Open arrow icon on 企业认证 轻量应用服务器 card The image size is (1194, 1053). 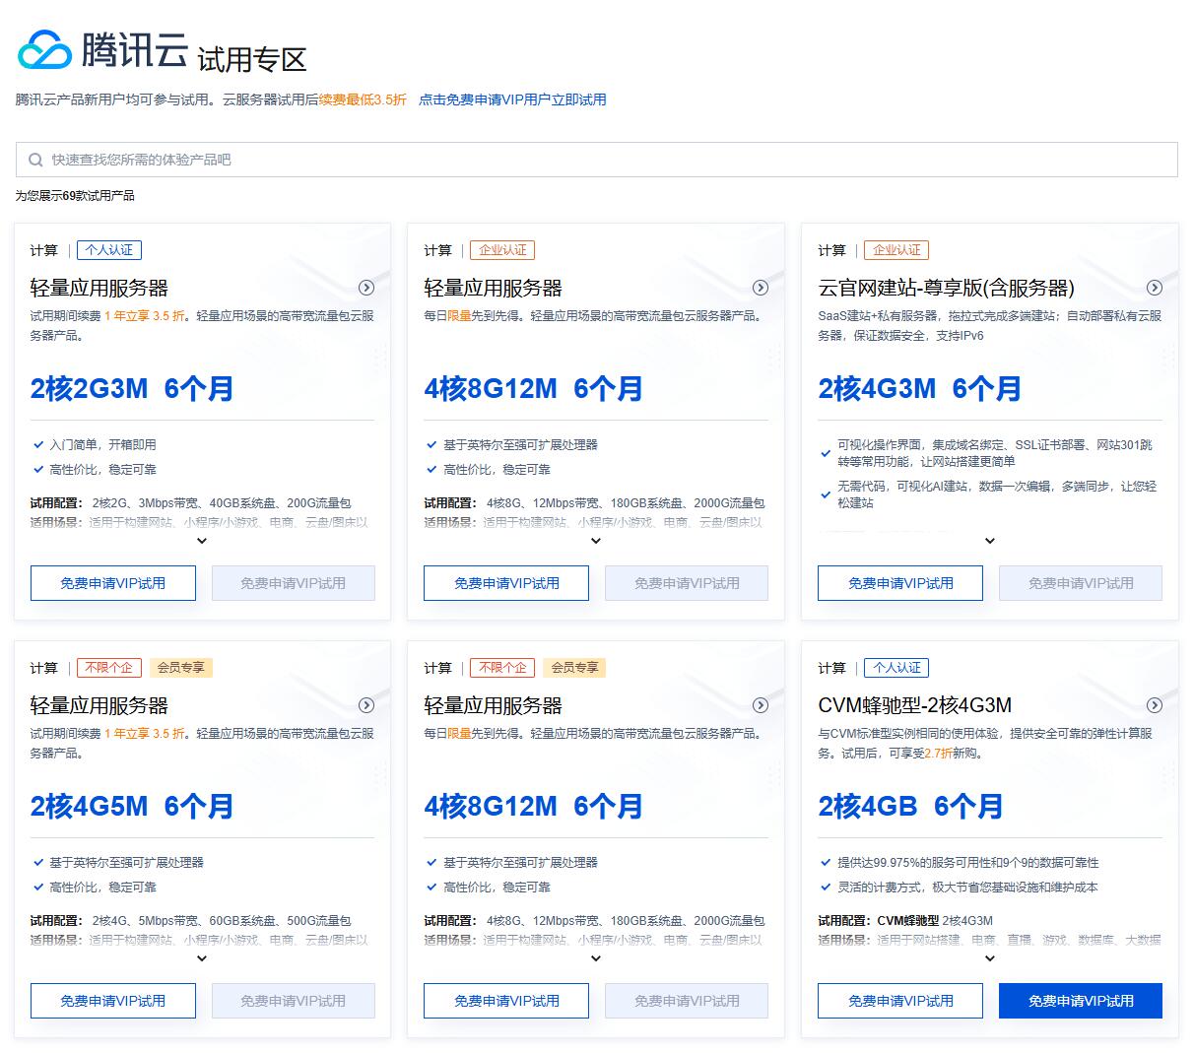click(x=761, y=288)
